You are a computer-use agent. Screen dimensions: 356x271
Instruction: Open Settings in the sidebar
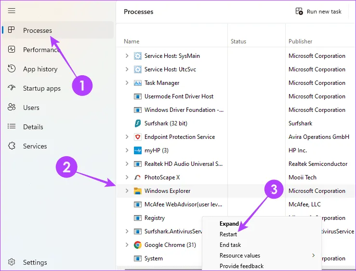point(58,262)
